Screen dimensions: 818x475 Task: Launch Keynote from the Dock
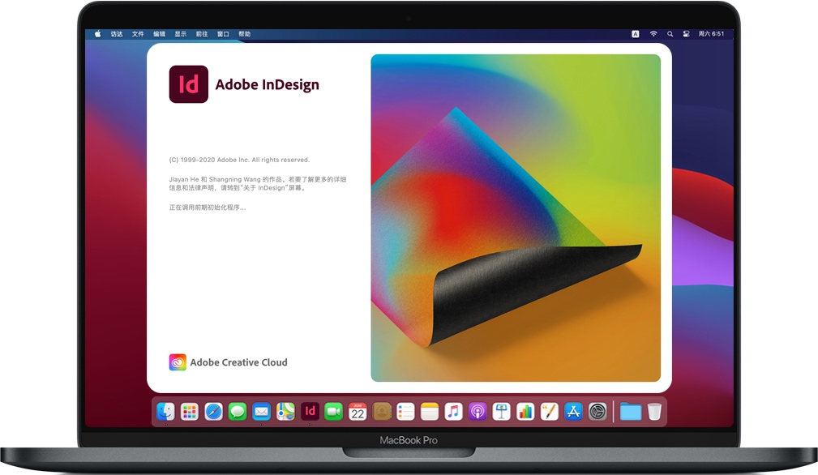(x=501, y=412)
